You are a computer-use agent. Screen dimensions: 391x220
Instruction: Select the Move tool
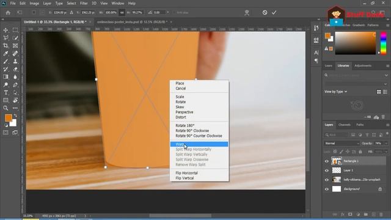(5, 30)
